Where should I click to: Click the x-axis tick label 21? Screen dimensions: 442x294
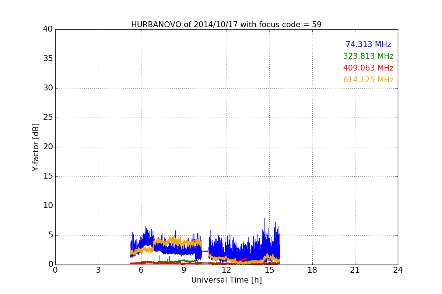355,270
